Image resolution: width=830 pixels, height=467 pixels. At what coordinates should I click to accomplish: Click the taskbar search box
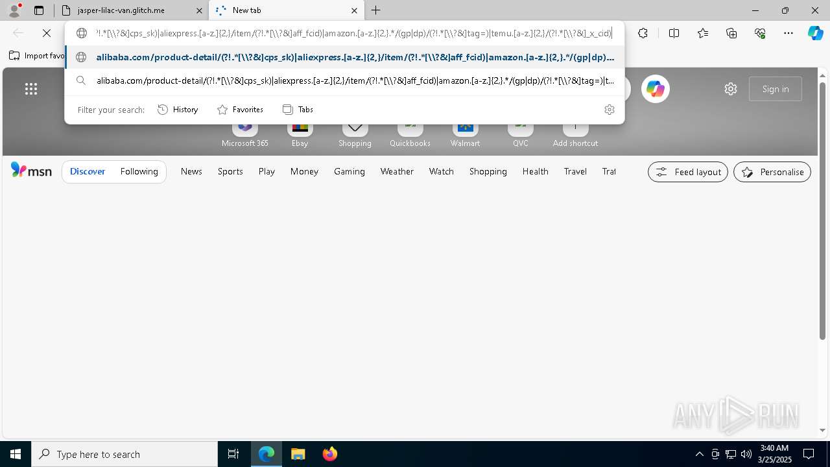coord(124,454)
